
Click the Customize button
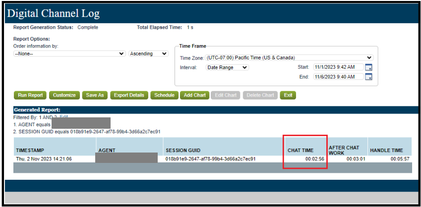[x=64, y=95]
